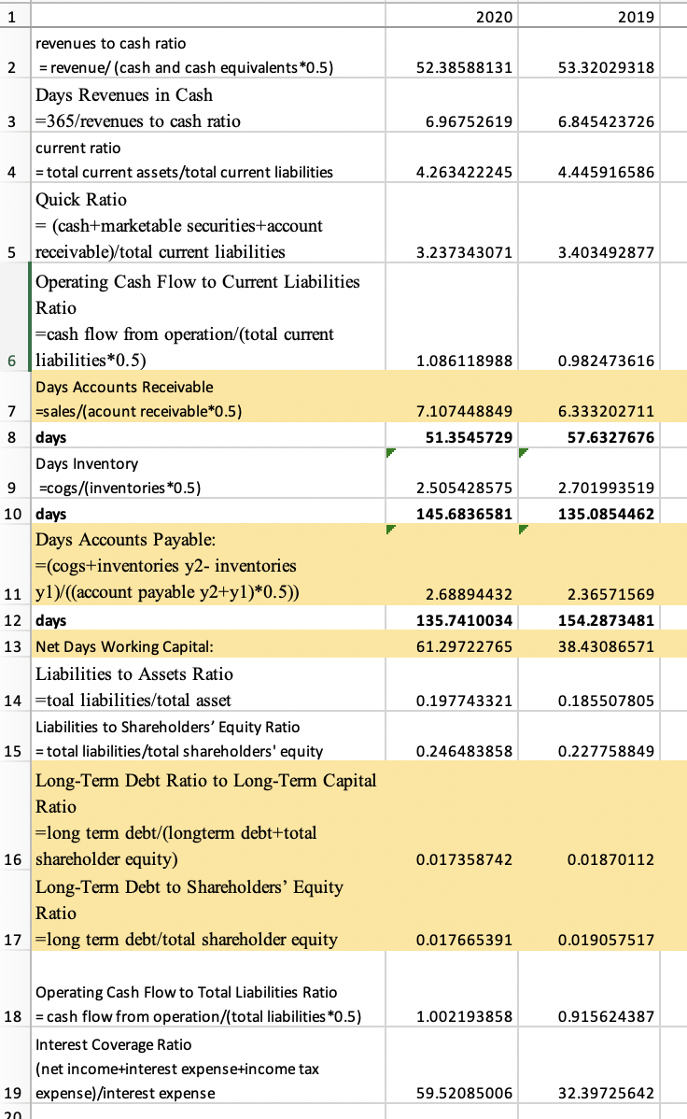The image size is (687, 1119).
Task: Select cell value 0.01870112
Action: tap(589, 817)
